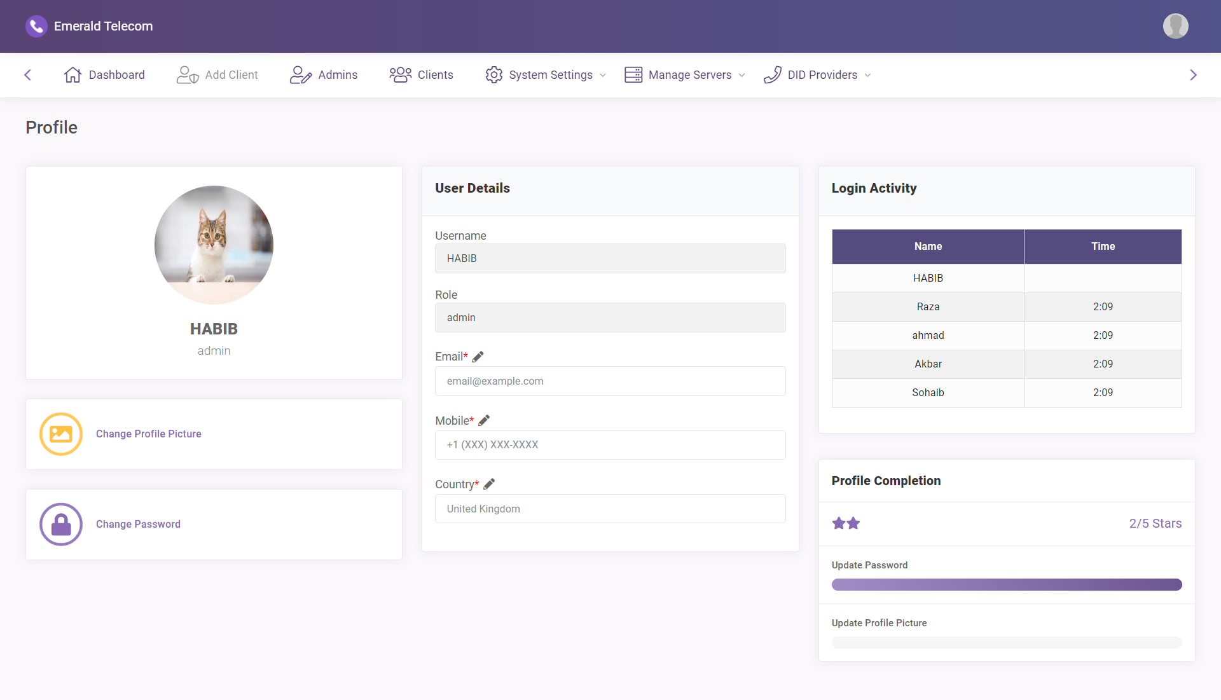Click the purple lock icon
The height and width of the screenshot is (700, 1221).
pos(61,525)
